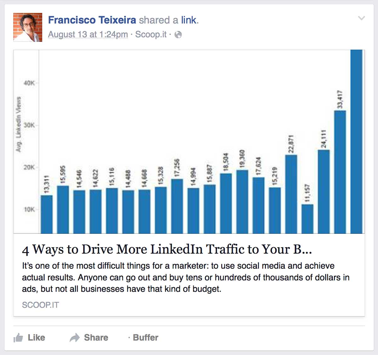Screen dimensions: 378x355
Task: Click the bar labeled 11,157
Action: coord(307,219)
